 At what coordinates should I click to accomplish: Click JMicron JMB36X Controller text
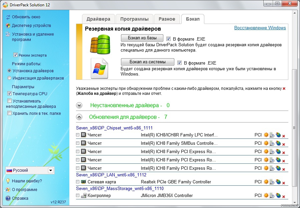click(x=167, y=195)
